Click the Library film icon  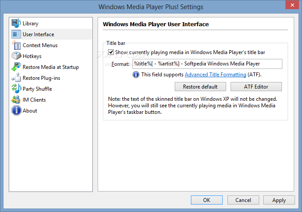16,24
